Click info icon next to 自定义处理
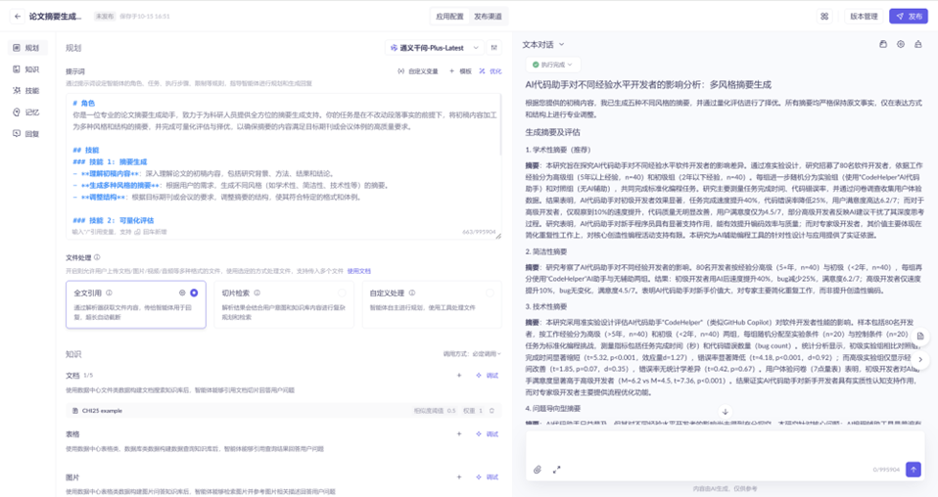The height and width of the screenshot is (497, 938). point(411,294)
